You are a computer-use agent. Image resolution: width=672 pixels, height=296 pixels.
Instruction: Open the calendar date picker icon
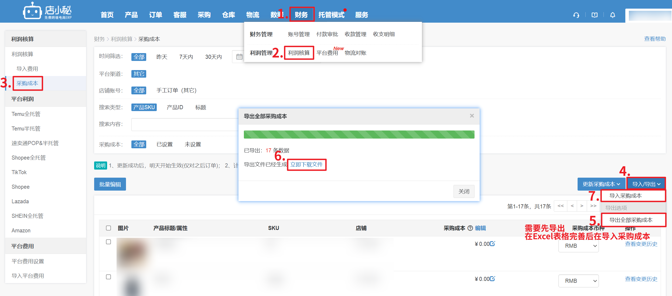[239, 57]
